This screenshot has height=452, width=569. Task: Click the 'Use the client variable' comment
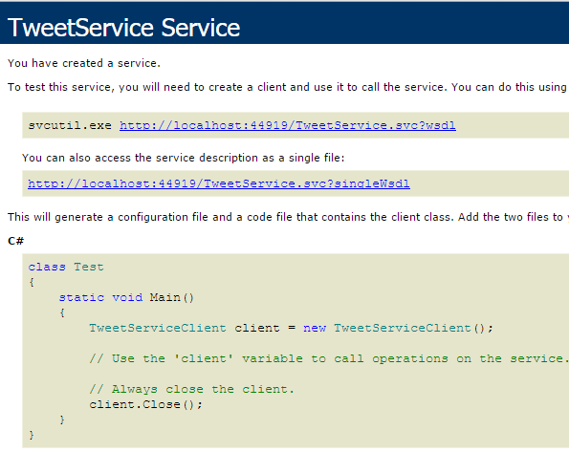[329, 358]
